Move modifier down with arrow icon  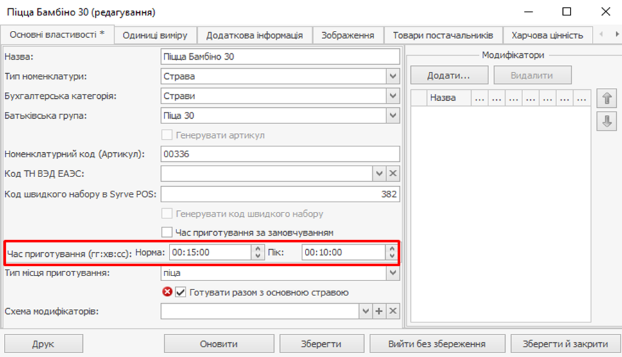606,121
